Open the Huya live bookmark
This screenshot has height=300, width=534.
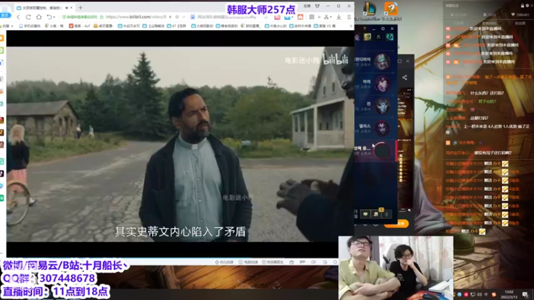[103, 26]
